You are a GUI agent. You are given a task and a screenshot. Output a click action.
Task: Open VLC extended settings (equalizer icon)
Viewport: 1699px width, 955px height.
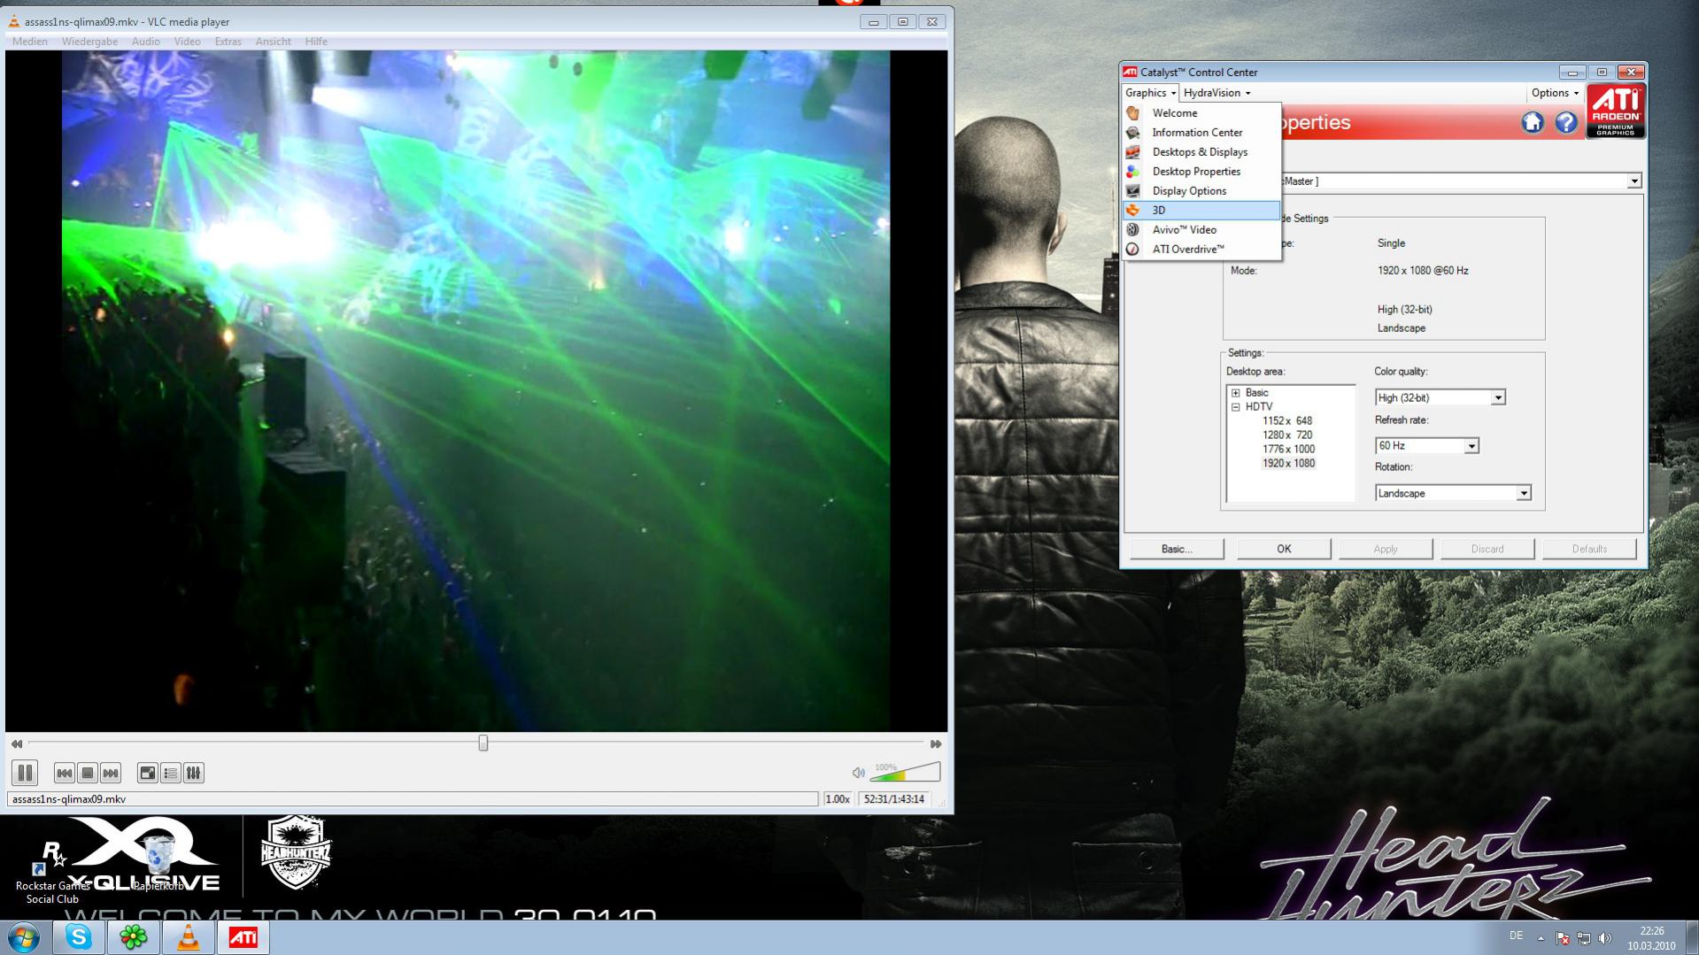(x=193, y=774)
